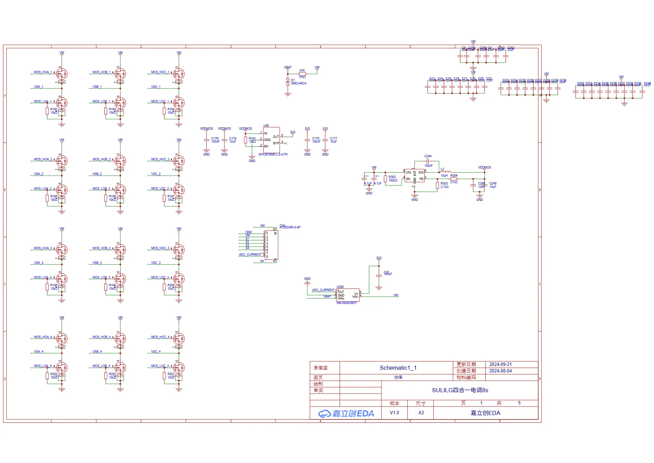Select resistor R195 designator
The width and height of the screenshot is (654, 463).
(x=54, y=196)
